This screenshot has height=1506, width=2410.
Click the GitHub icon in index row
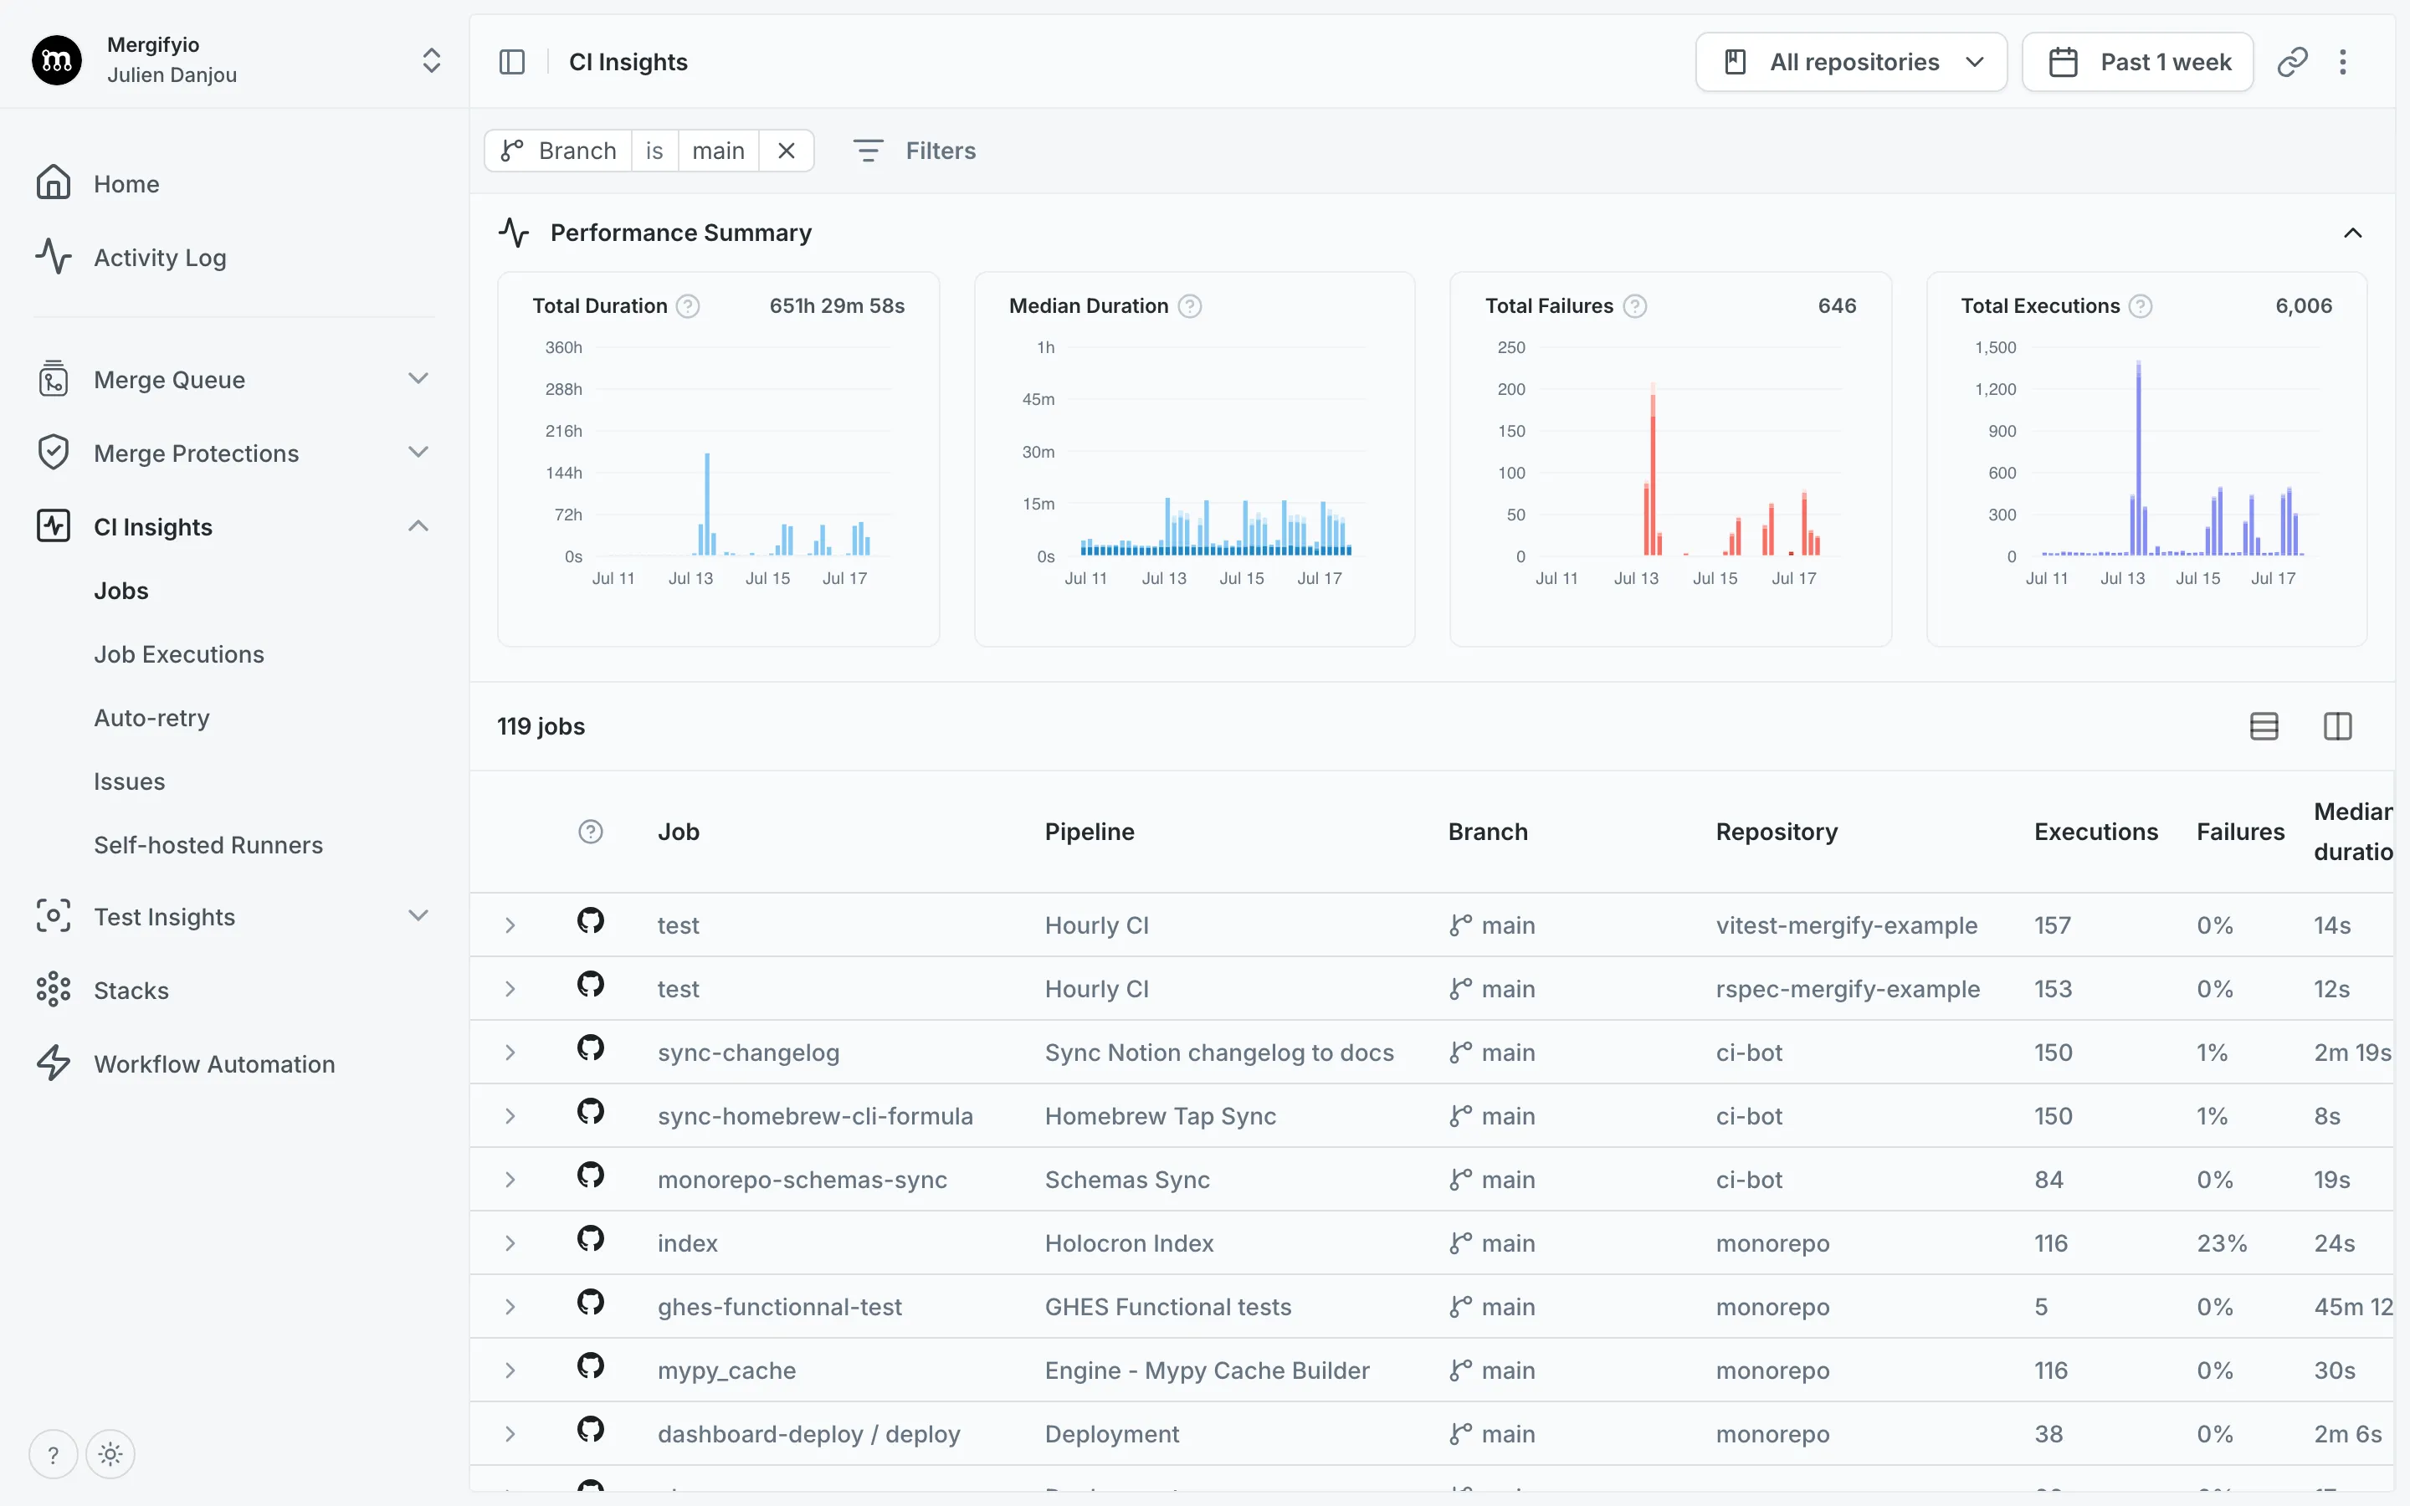[591, 1239]
